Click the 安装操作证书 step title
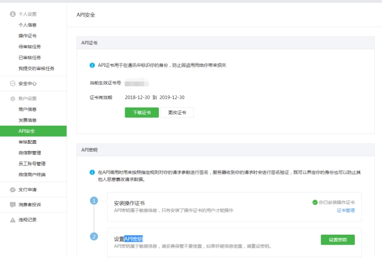This screenshot has height=258, width=382. coord(129,203)
